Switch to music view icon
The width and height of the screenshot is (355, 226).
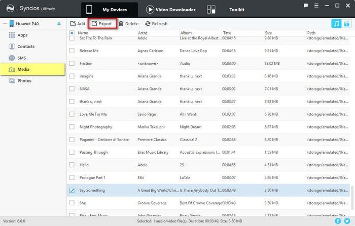336,24
